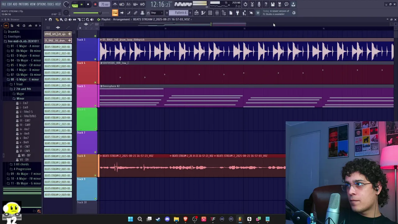Mute Track 3 via green dot
Viewport: 398px width, 224px height.
(95, 59)
